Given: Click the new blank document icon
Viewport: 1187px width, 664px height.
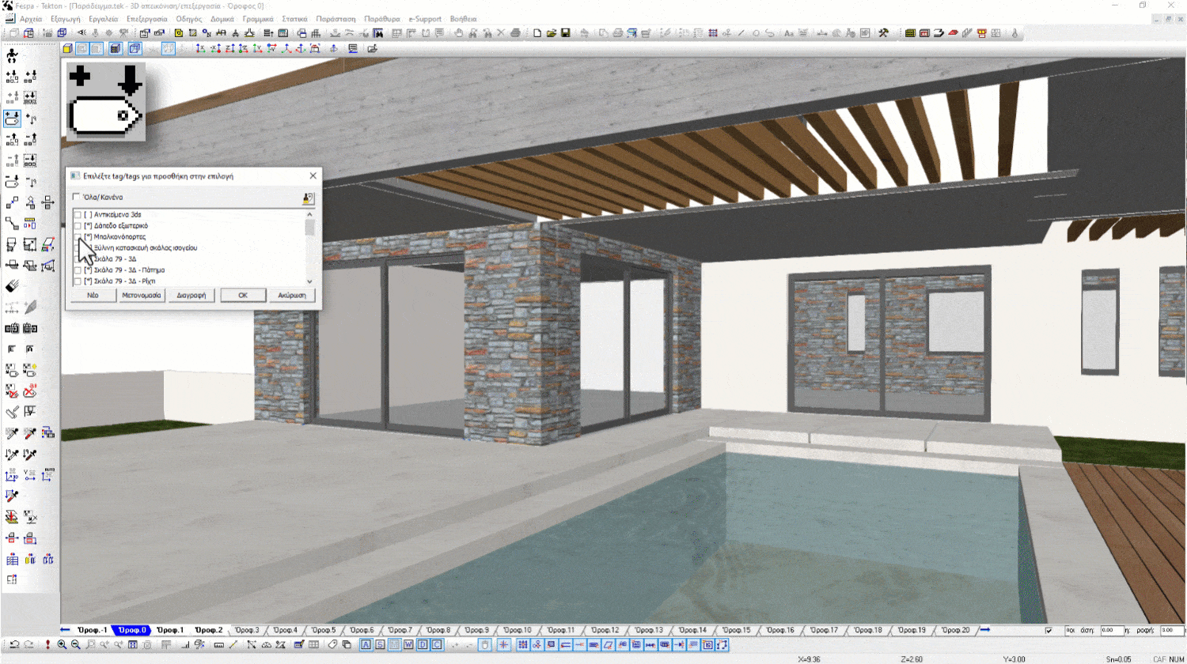Looking at the screenshot, I should (537, 33).
